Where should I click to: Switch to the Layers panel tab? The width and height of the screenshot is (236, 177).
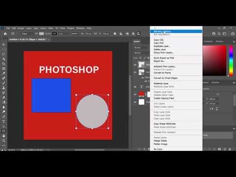(x=137, y=41)
